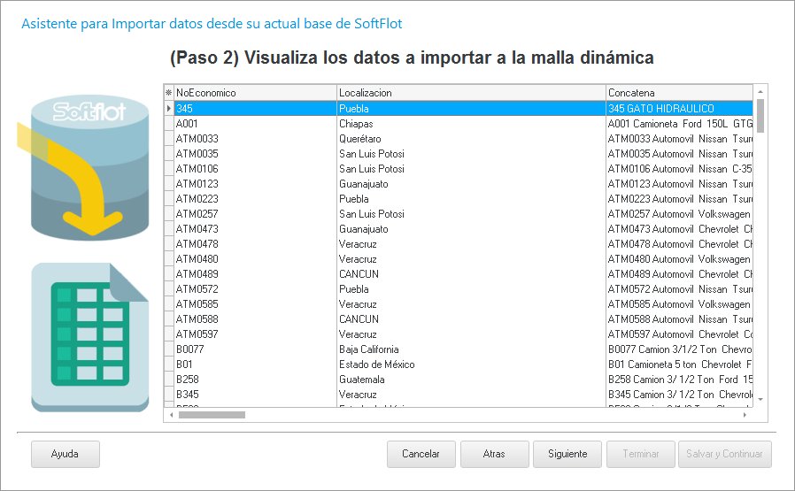Click horizontal scrollbar right arrow

(745, 414)
